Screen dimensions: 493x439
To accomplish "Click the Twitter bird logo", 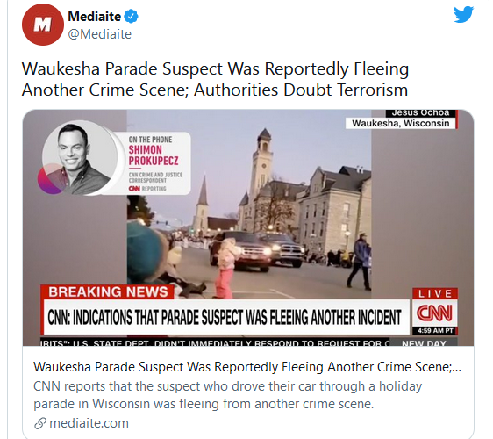I will [463, 14].
